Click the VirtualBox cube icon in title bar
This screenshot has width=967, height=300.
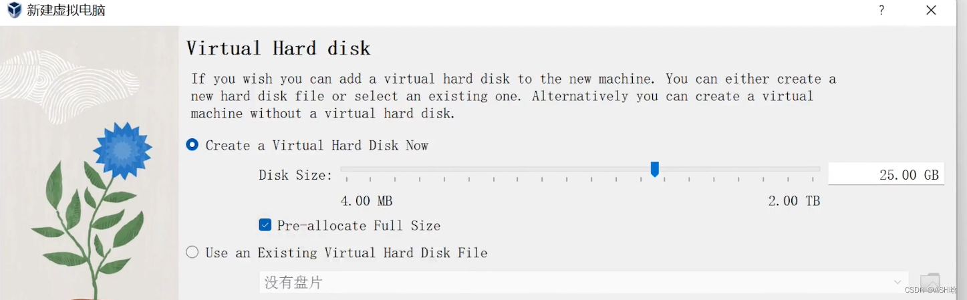14,10
